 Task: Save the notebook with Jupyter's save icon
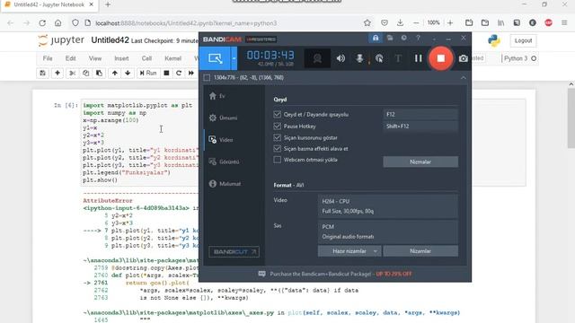[x=42, y=73]
